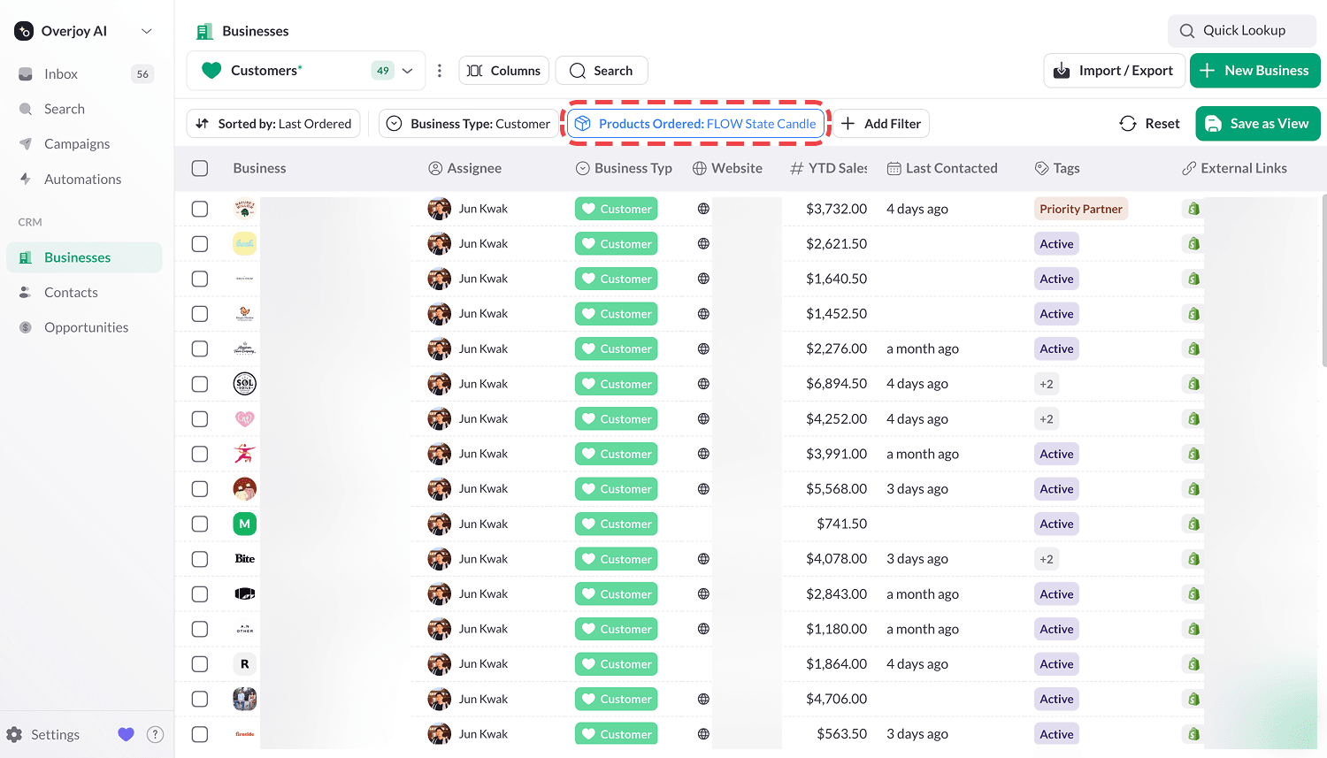Click the Tags column header
The width and height of the screenshot is (1327, 758).
1057,168
